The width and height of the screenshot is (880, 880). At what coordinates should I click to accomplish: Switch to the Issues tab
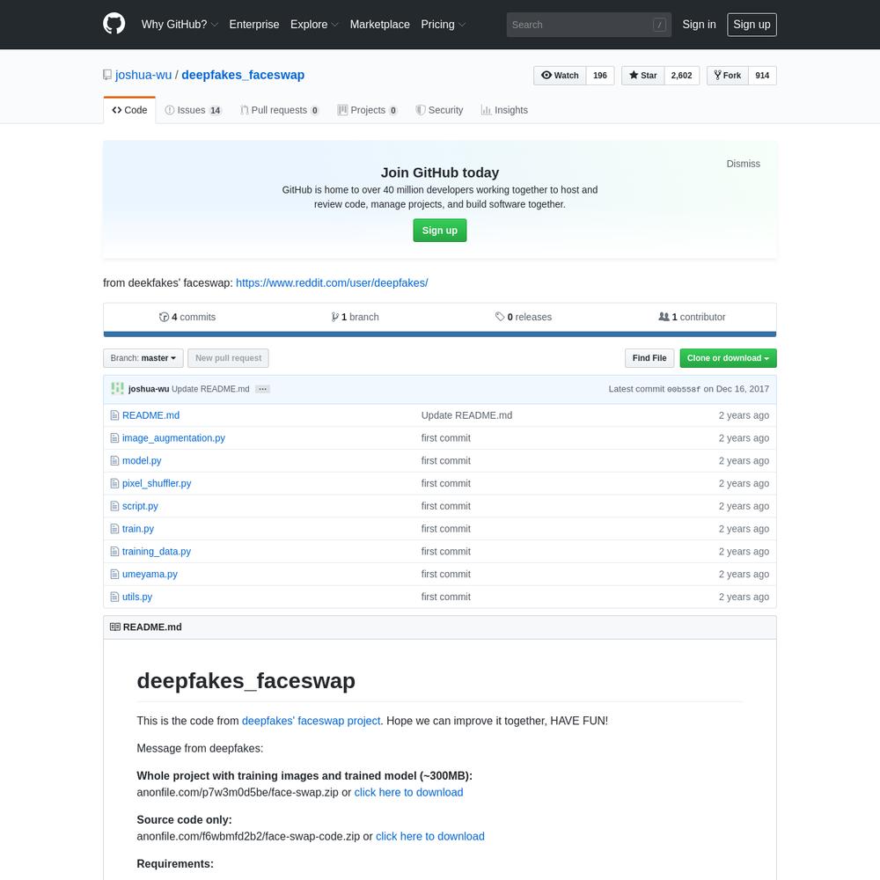(193, 110)
